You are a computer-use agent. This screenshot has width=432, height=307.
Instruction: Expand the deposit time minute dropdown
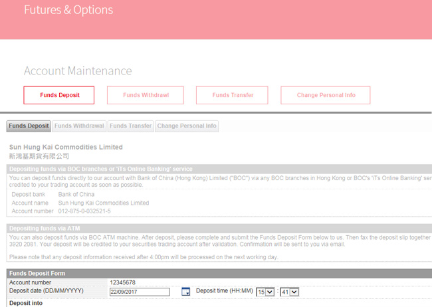pyautogui.click(x=289, y=292)
